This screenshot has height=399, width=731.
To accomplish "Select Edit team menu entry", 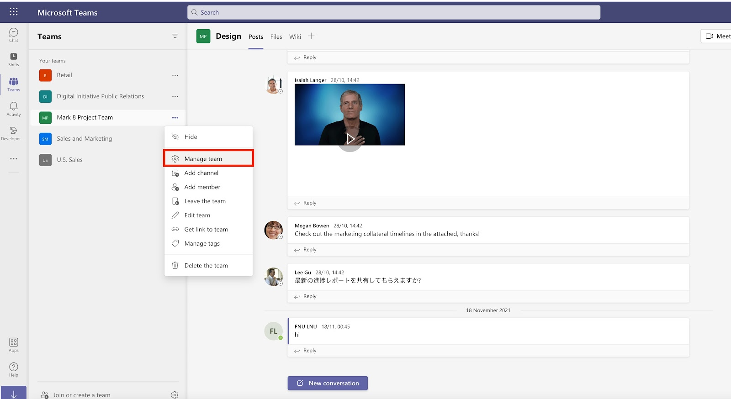I will point(208,215).
